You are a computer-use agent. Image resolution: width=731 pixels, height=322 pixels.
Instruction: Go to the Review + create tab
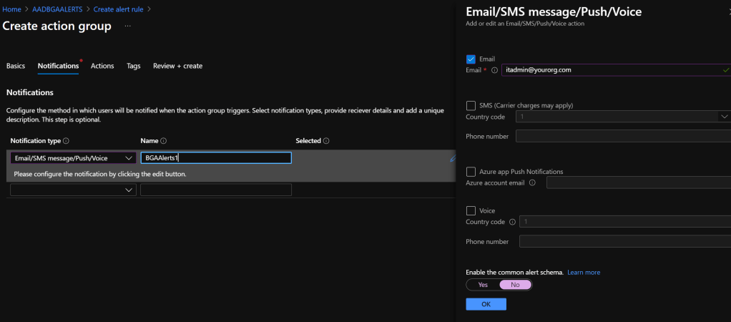[177, 66]
